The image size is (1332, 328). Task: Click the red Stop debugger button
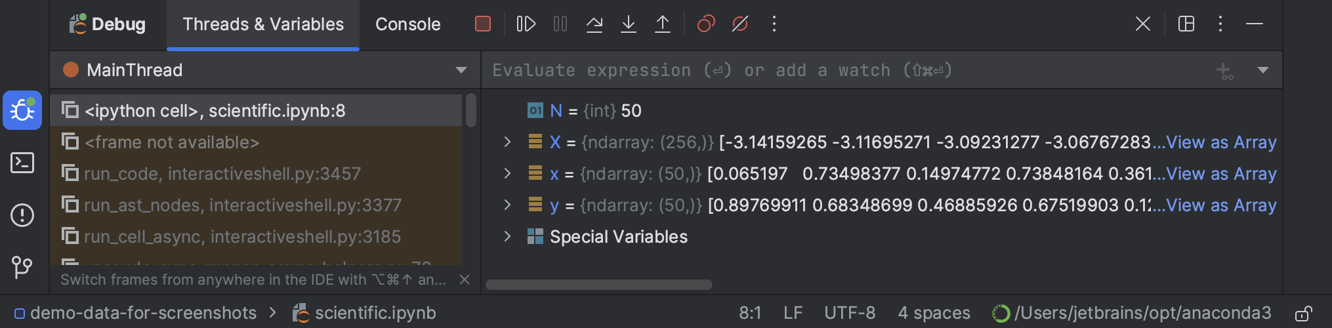(x=483, y=24)
